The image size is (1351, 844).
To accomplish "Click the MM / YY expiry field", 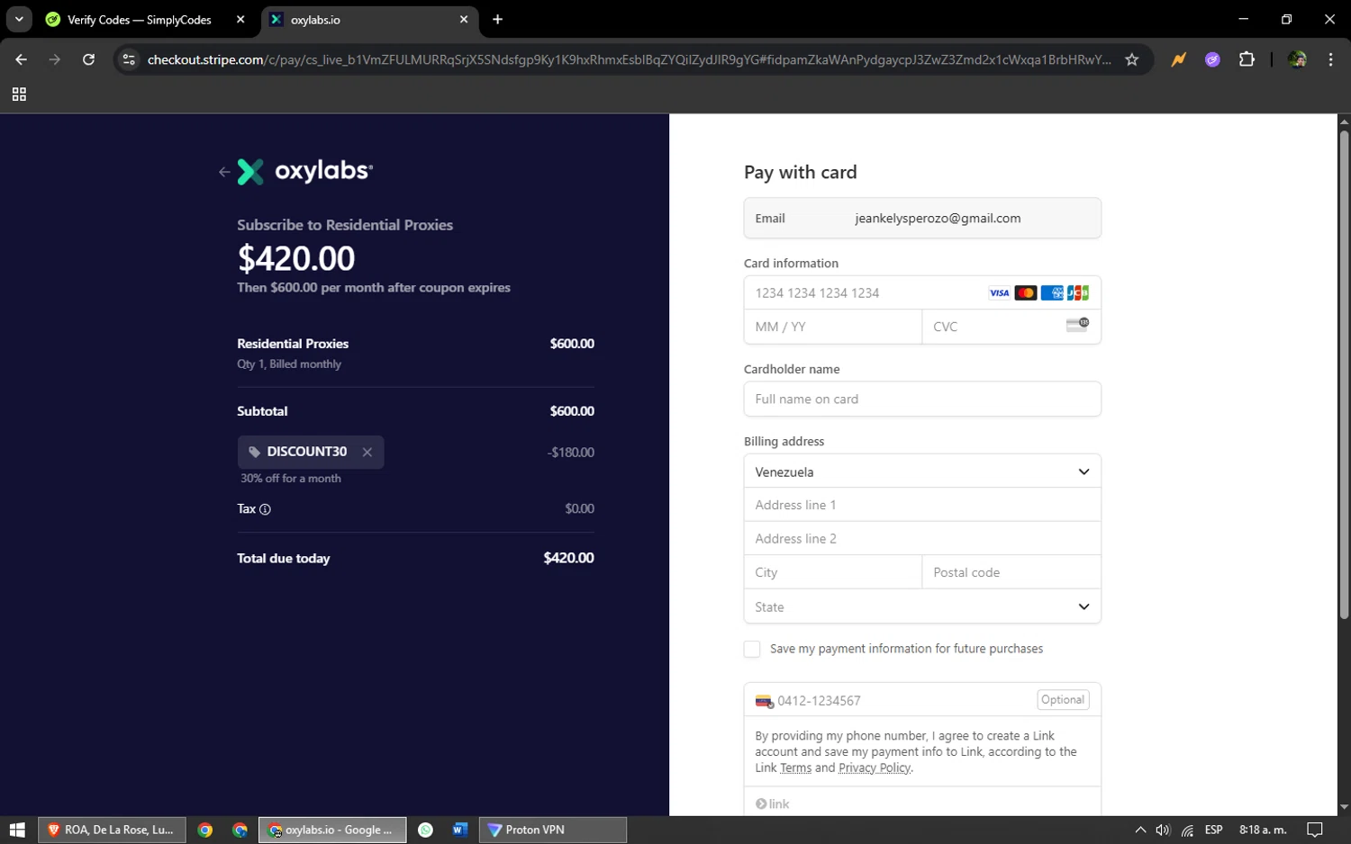I will coord(832,327).
